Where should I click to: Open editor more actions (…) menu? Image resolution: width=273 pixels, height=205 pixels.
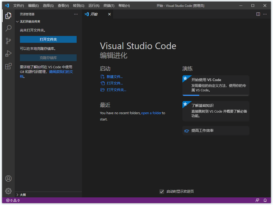(x=265, y=14)
